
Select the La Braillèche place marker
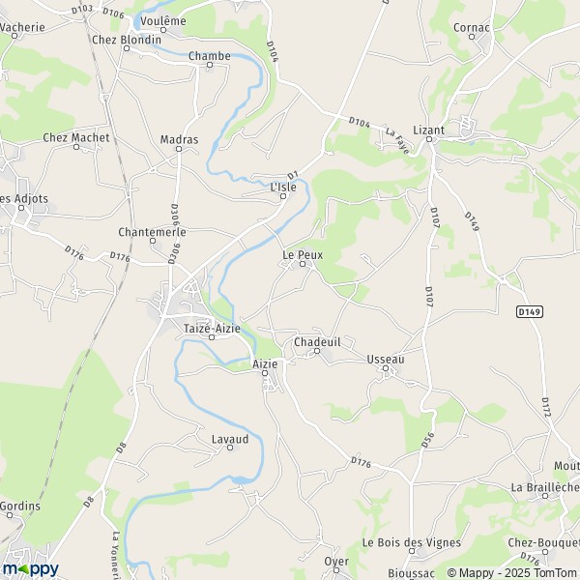click(x=545, y=496)
